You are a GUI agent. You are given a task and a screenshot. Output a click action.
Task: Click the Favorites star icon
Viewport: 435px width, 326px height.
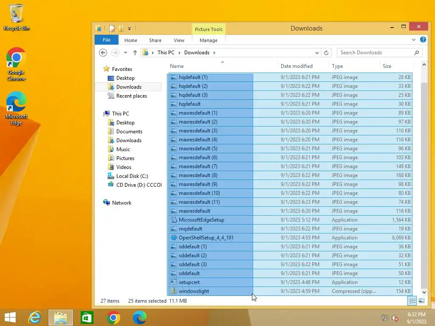point(106,69)
